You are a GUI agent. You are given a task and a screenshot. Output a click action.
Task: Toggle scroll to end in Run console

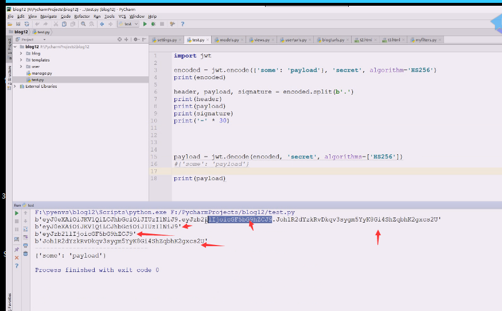26,238
